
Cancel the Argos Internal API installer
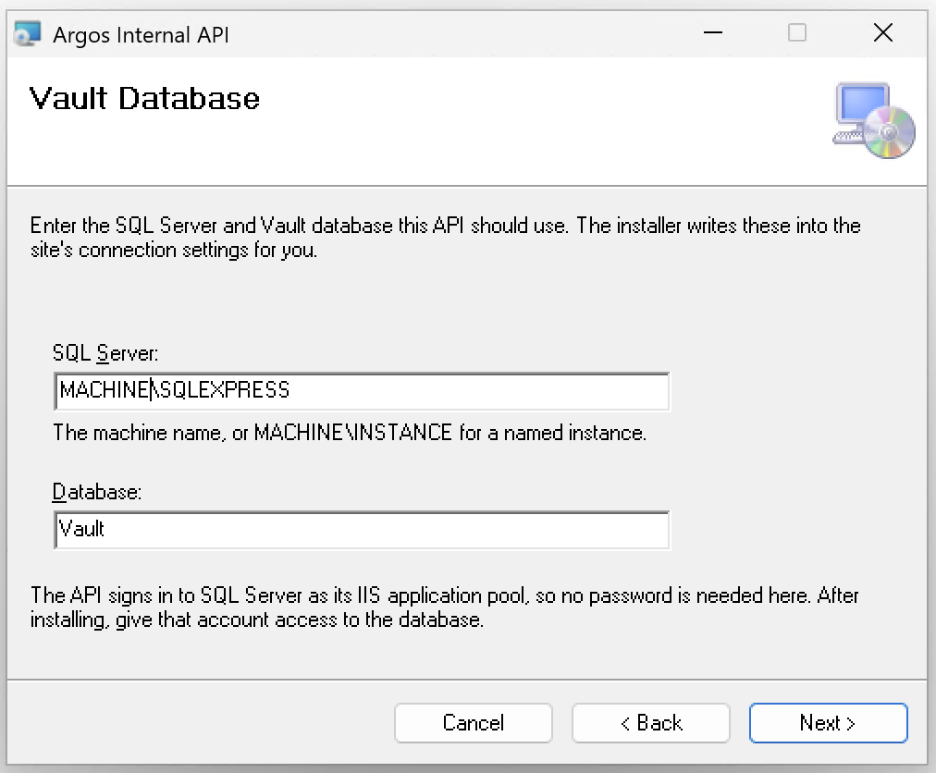pos(474,723)
